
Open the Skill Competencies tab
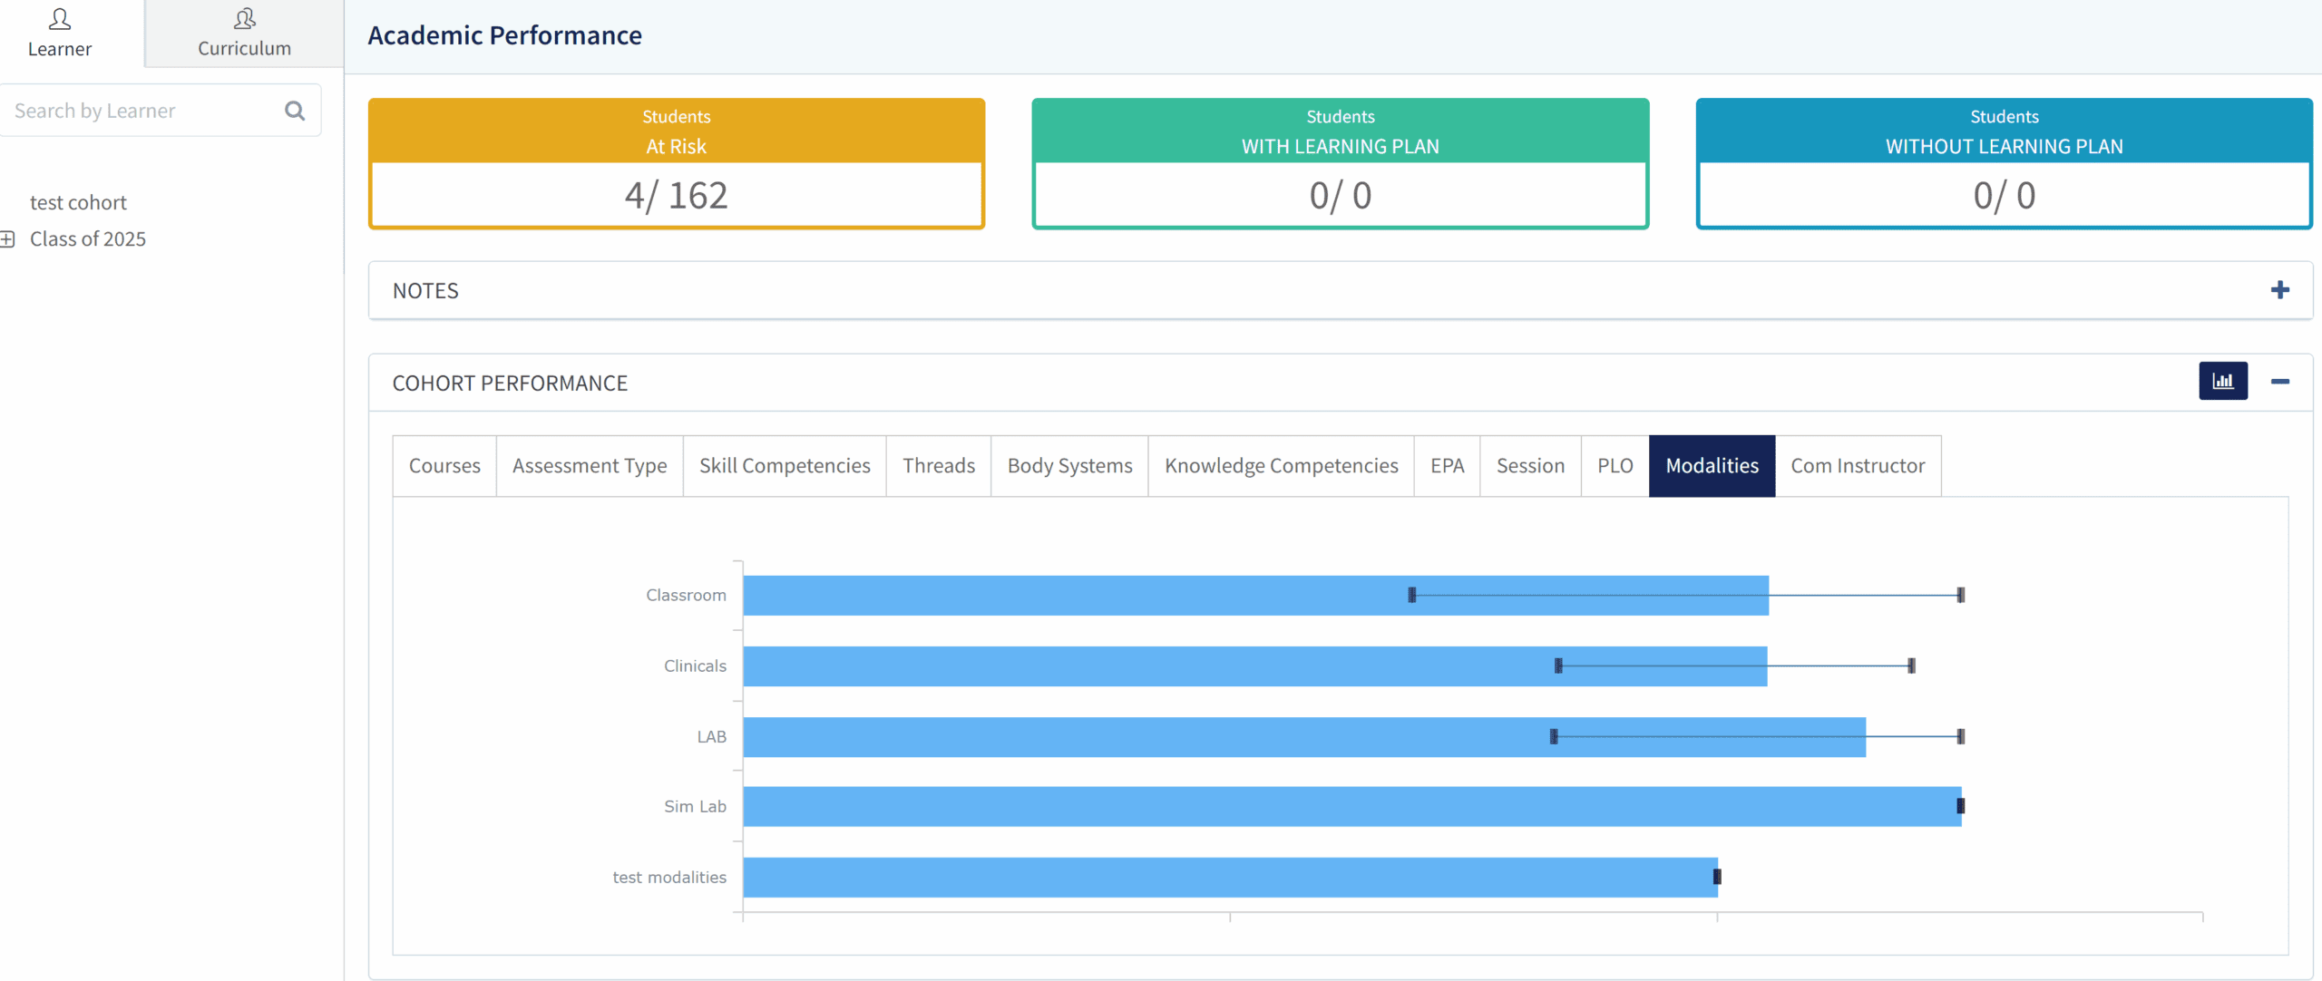pyautogui.click(x=785, y=466)
